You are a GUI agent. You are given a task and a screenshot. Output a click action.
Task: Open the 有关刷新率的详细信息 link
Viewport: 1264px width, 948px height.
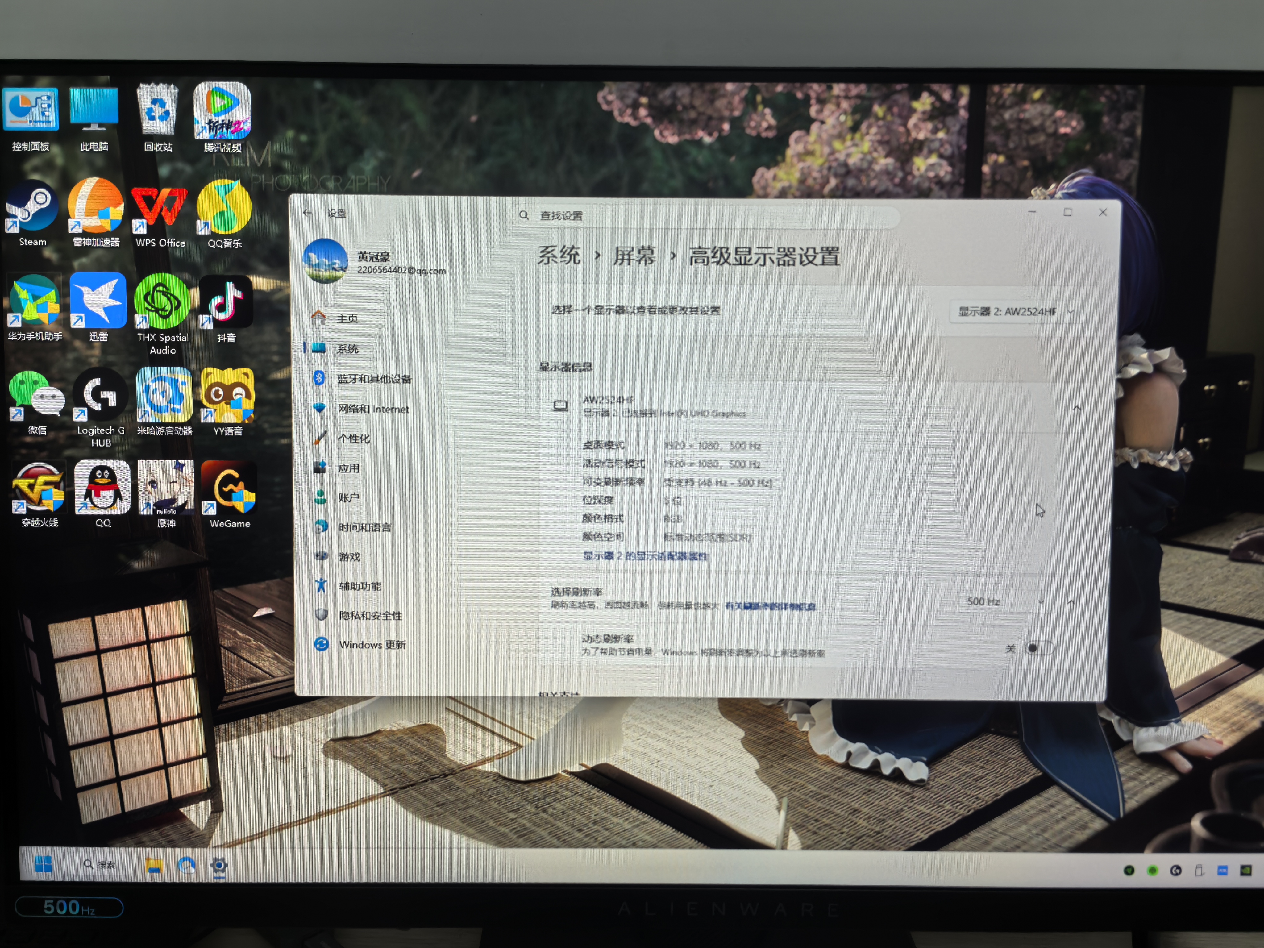770,606
